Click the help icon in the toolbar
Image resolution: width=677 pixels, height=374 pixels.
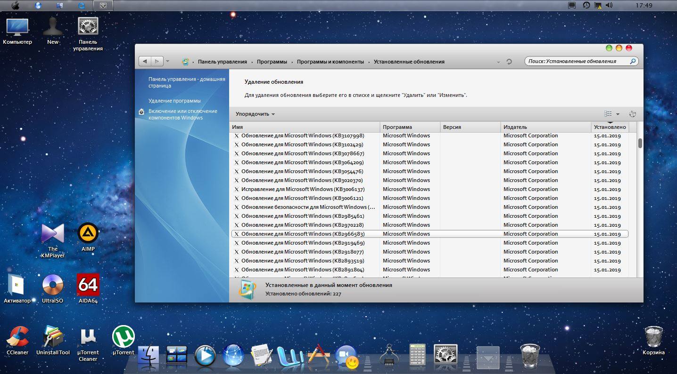(x=633, y=114)
